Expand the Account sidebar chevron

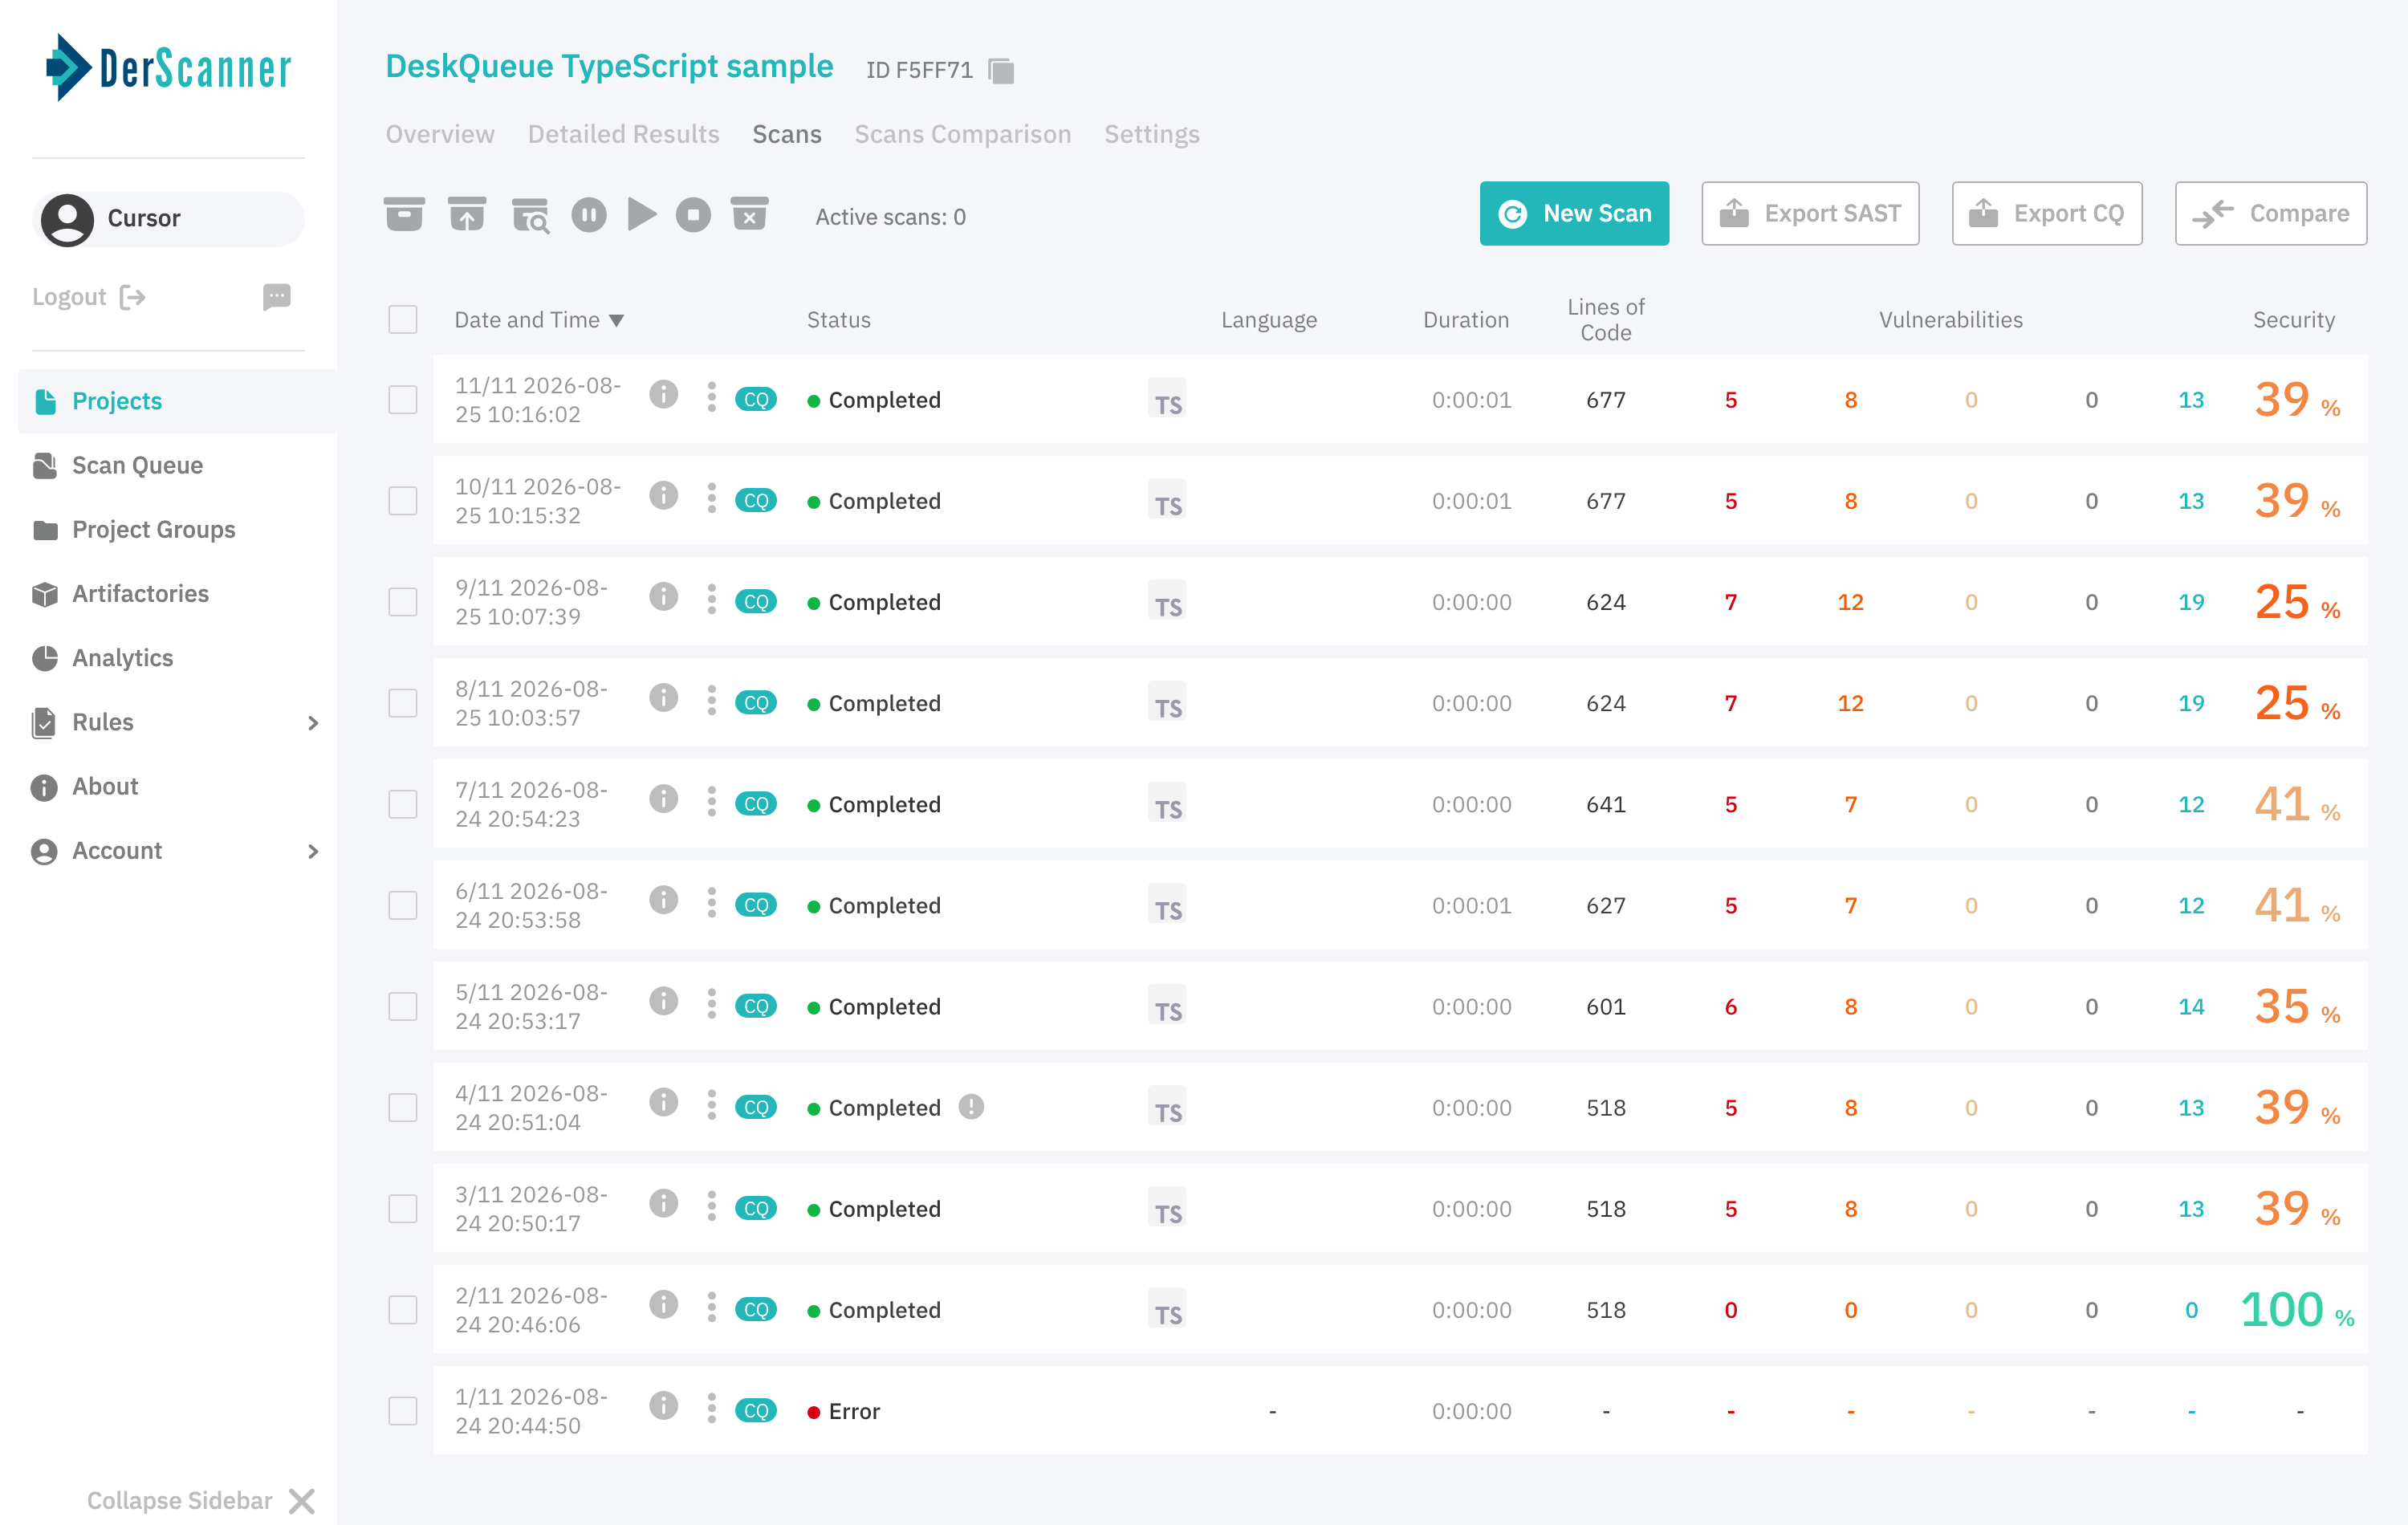pos(313,851)
